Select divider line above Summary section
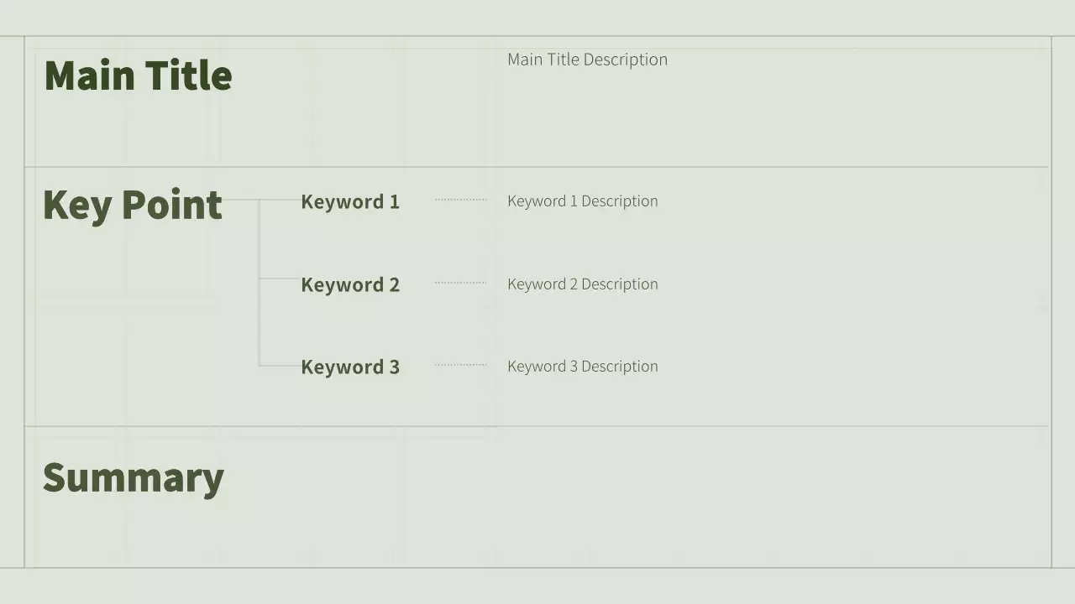Image resolution: width=1075 pixels, height=604 pixels. [x=537, y=426]
